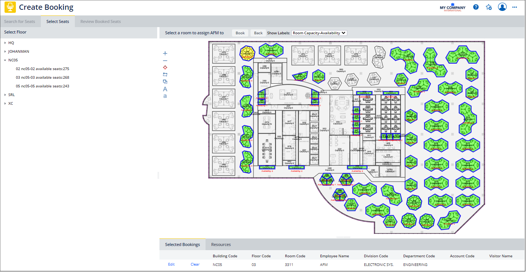This screenshot has height=275, width=529.
Task: Click the fit-to-view arrows icon
Action: (x=165, y=74)
